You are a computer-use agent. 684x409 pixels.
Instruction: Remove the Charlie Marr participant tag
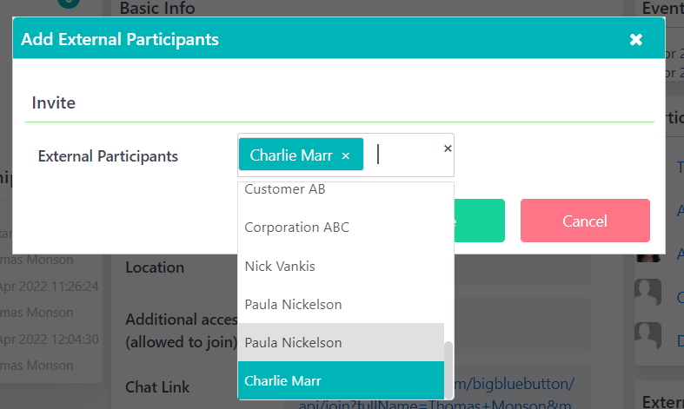pos(346,155)
